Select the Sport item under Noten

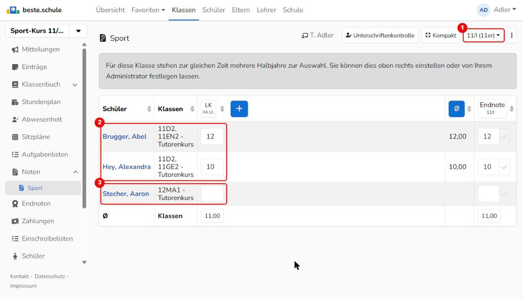coord(43,188)
